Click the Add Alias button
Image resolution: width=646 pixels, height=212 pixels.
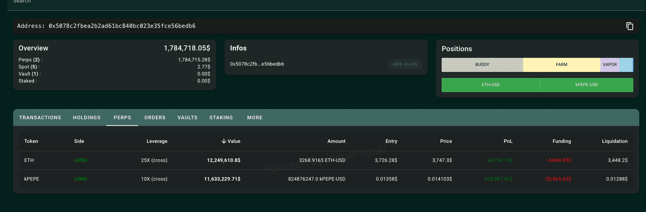[x=405, y=64]
